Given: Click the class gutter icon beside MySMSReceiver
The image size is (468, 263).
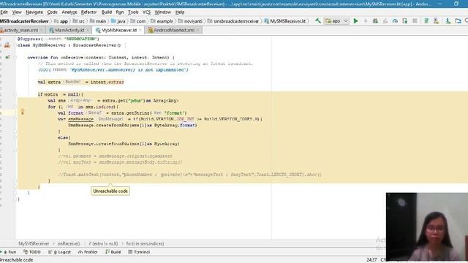Looking at the screenshot, I should point(7,45).
